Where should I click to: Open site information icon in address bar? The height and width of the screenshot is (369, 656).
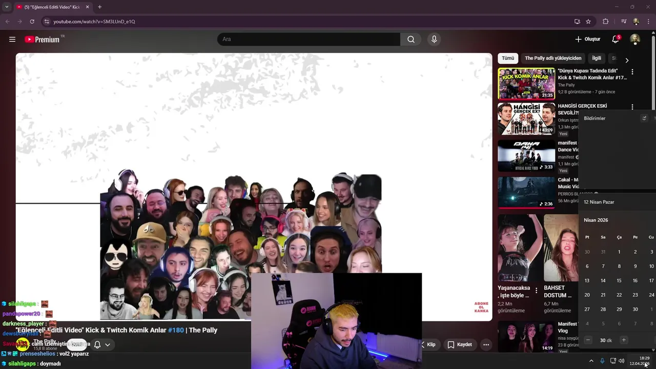(47, 22)
